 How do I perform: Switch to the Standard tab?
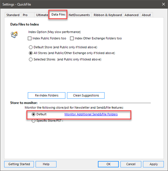(13, 15)
